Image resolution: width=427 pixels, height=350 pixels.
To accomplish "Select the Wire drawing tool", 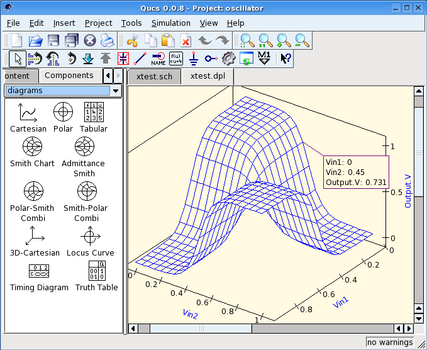I will click(141, 59).
